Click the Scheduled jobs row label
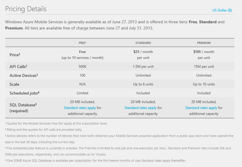 [x=24, y=93]
